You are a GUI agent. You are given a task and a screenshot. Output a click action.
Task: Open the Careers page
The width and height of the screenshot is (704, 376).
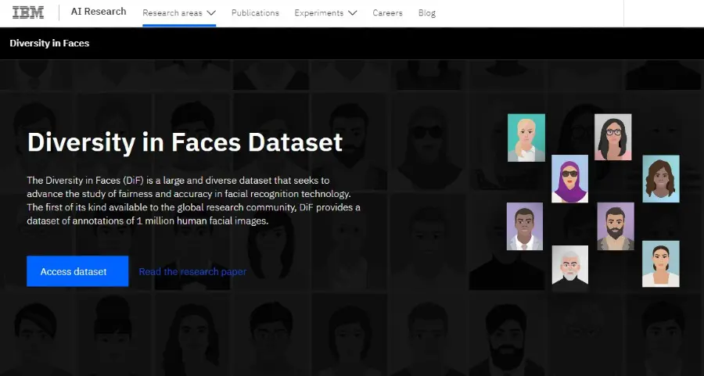click(x=387, y=13)
